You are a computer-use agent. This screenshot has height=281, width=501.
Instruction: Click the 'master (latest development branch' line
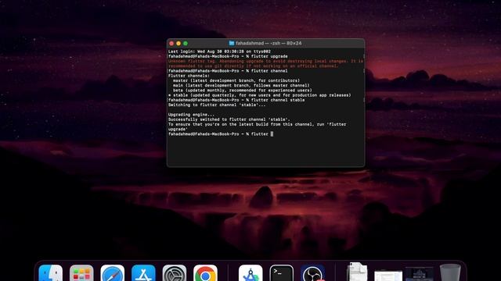pyautogui.click(x=236, y=80)
